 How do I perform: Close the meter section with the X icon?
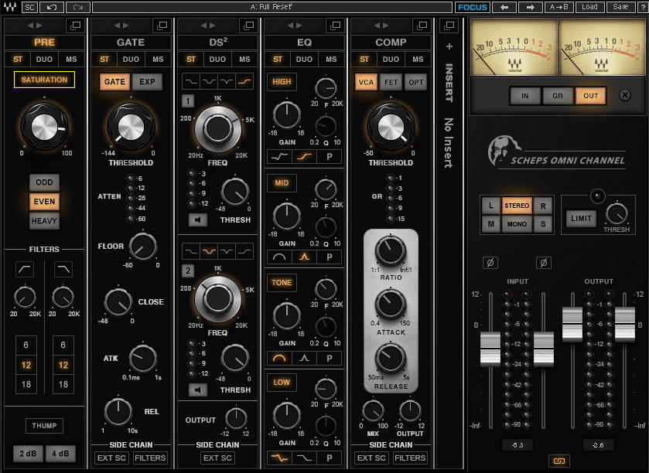coord(625,95)
